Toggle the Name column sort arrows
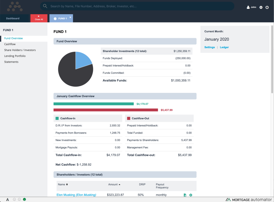The image size is (274, 202). pyautogui.click(x=67, y=184)
